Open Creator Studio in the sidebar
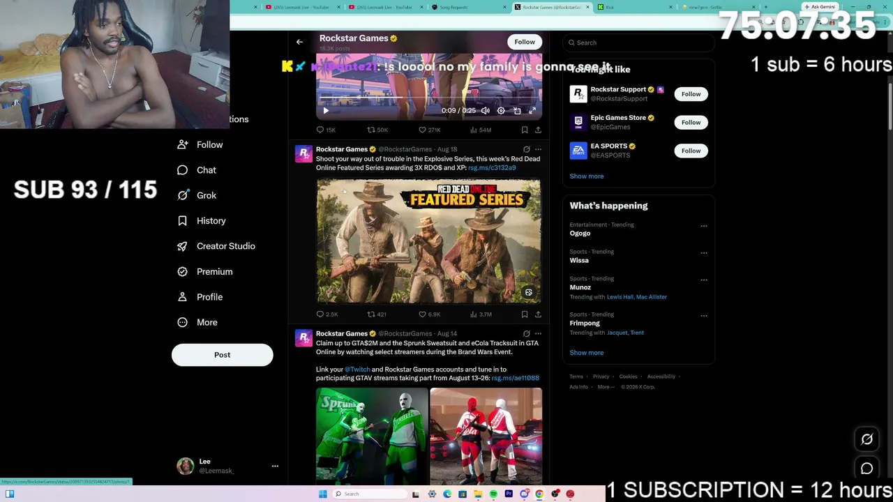Viewport: 893px width, 502px height. pyautogui.click(x=216, y=246)
